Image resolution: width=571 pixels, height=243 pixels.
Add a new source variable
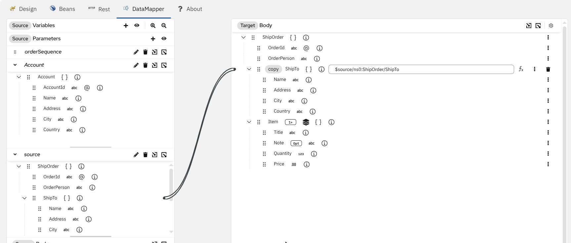click(x=126, y=25)
